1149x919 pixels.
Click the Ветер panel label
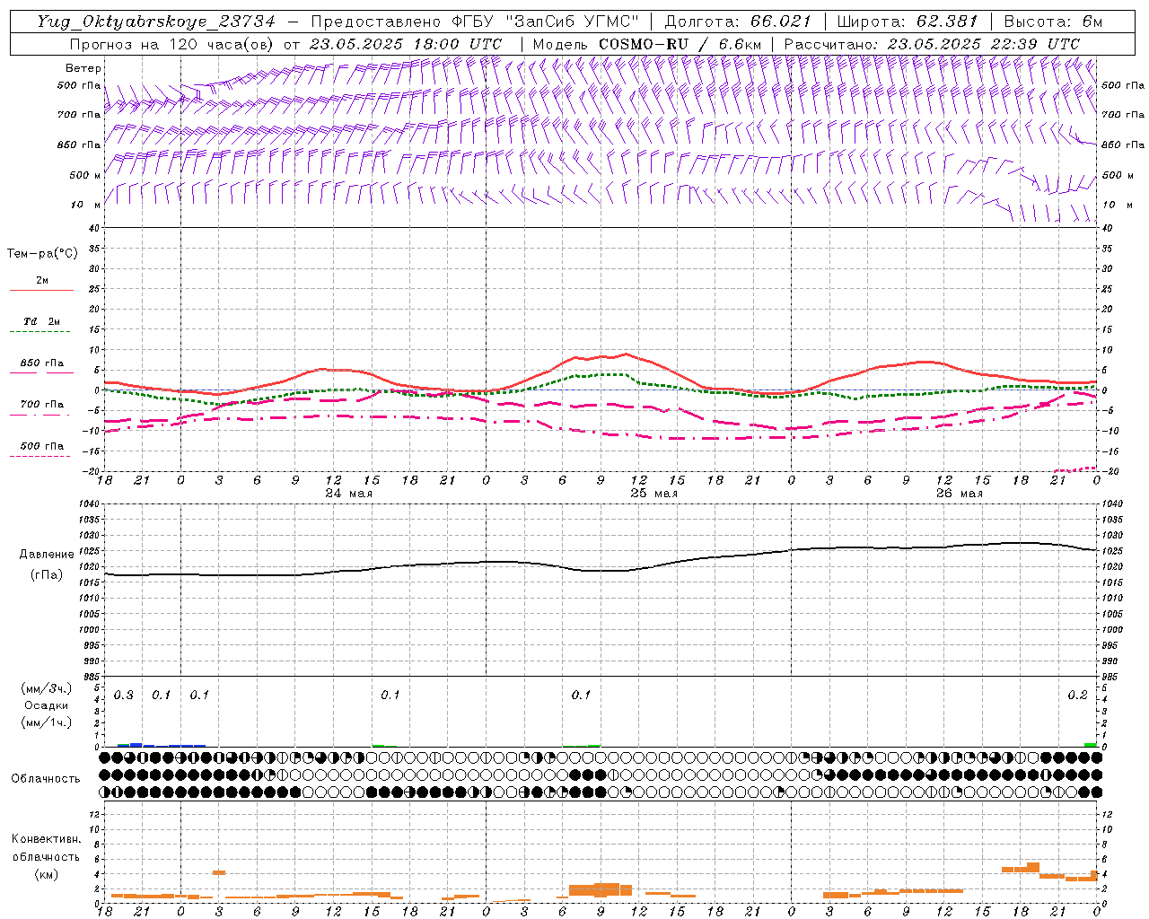click(83, 68)
